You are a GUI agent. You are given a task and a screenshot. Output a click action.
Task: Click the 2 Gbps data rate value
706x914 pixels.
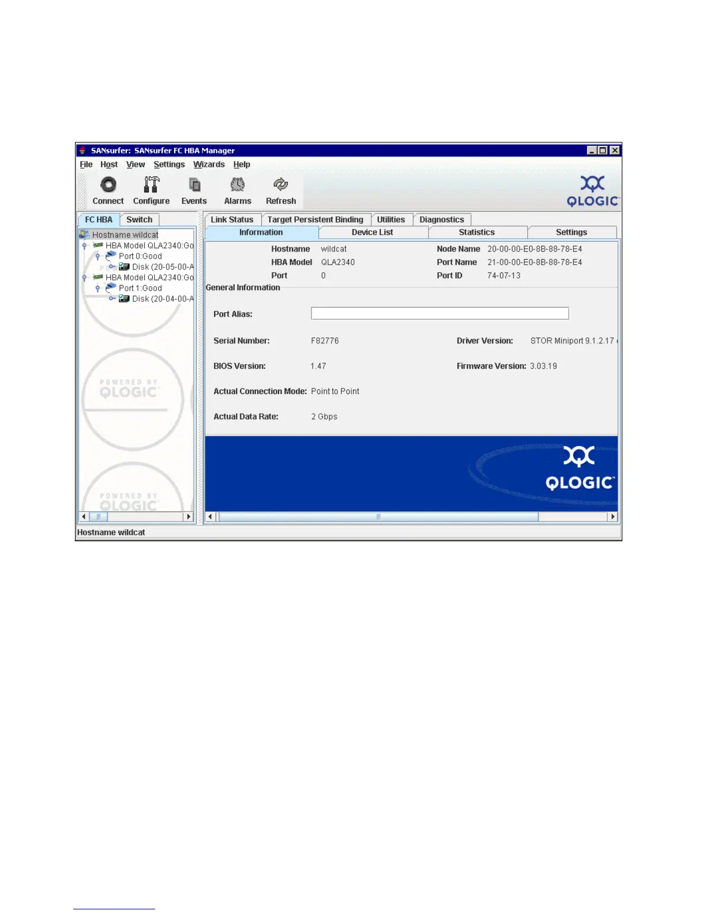click(x=324, y=417)
